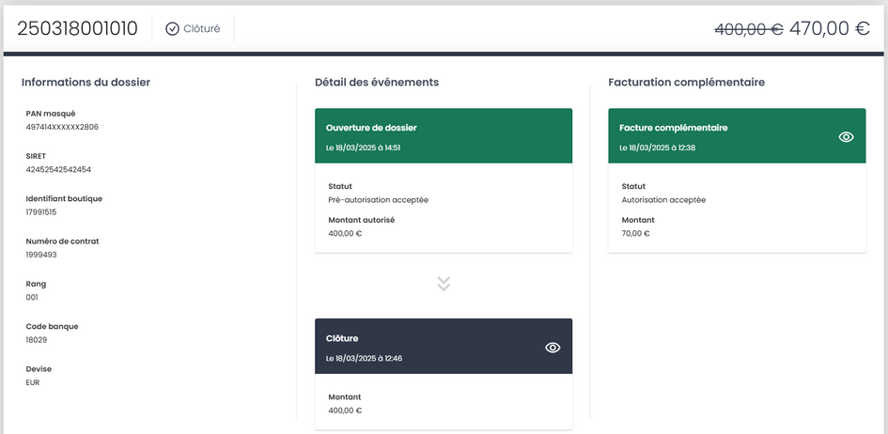Click date Le 18/03/2025 à 12:38

[658, 147]
